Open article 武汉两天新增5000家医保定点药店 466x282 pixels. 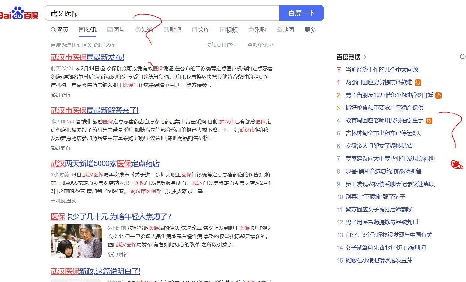tap(105, 163)
